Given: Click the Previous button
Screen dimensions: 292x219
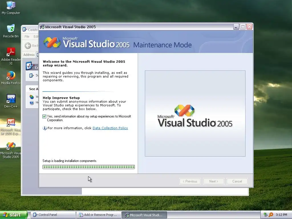Looking at the screenshot, I should click(190, 181).
